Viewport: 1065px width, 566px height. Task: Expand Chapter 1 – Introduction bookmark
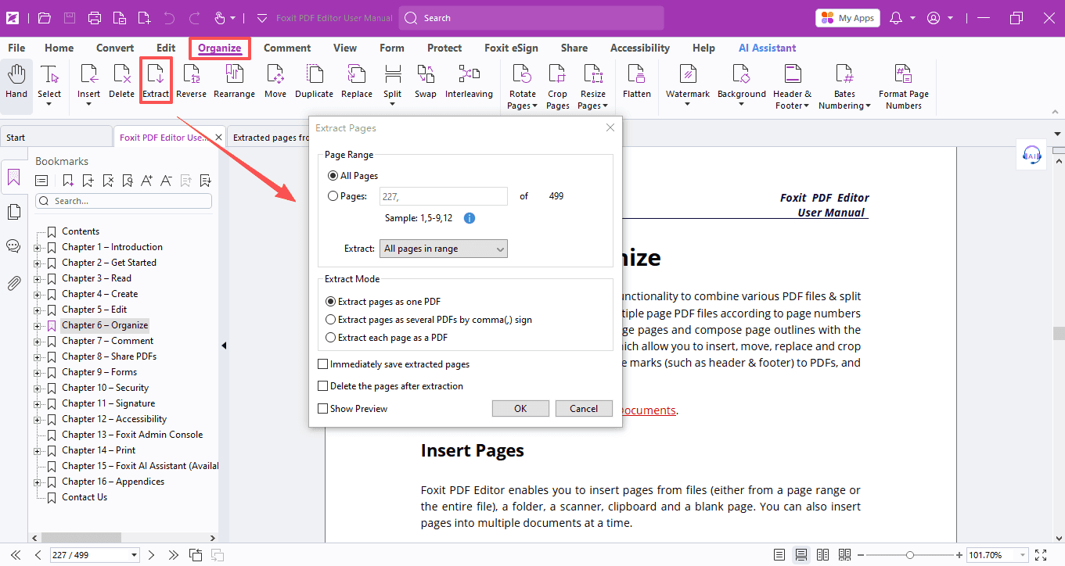pyautogui.click(x=38, y=247)
